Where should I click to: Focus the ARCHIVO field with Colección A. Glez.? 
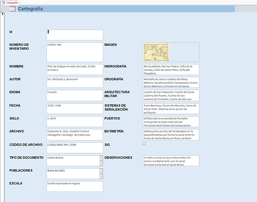tap(74, 135)
